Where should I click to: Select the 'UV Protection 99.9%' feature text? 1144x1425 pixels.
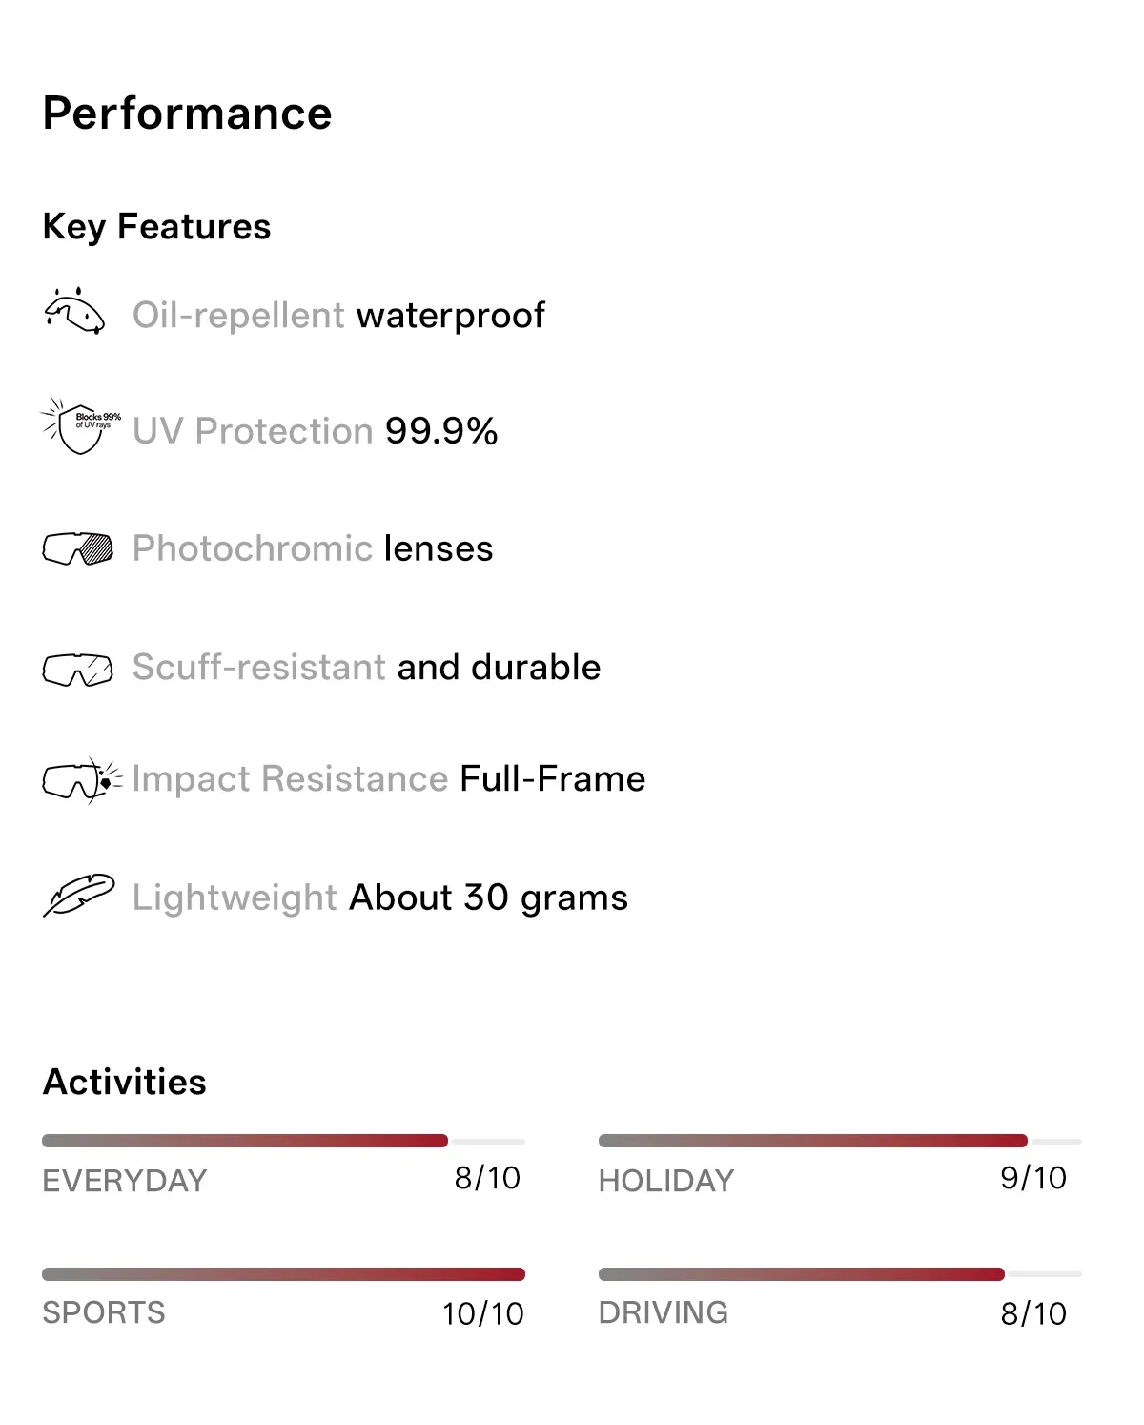[x=316, y=431]
